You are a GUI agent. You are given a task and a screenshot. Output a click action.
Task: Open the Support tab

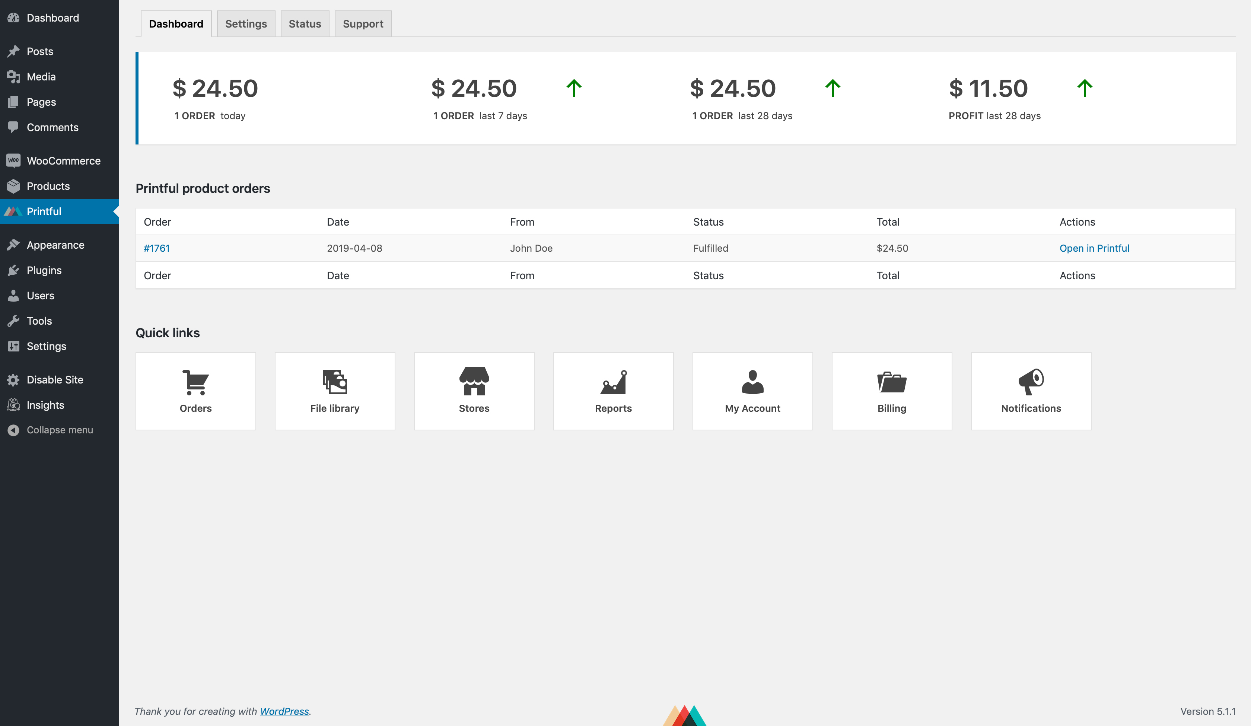tap(363, 24)
